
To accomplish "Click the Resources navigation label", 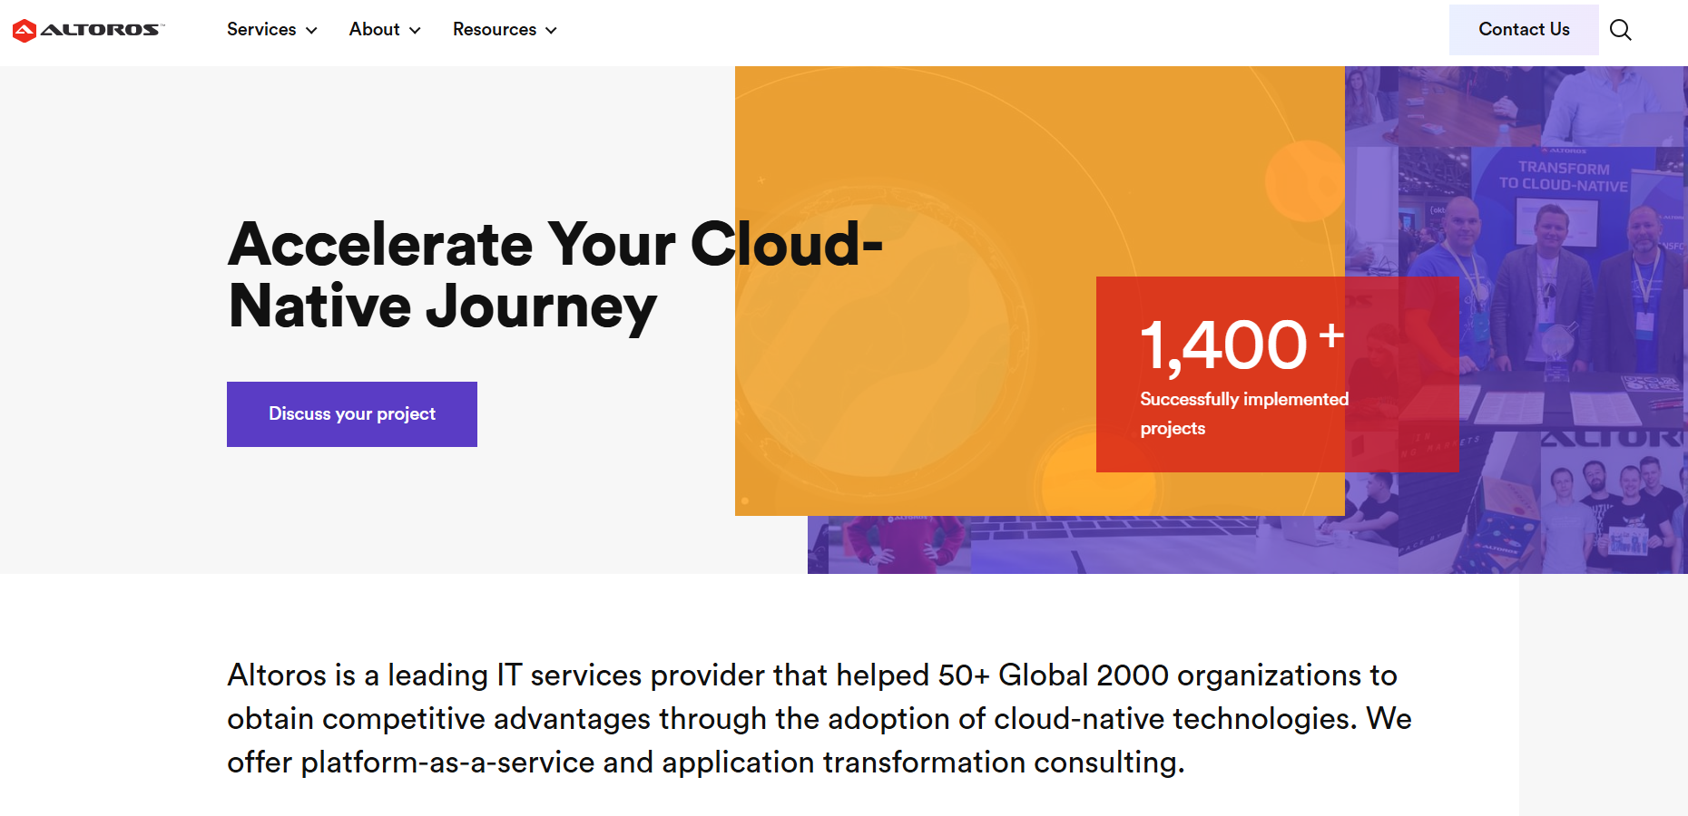I will [x=495, y=30].
